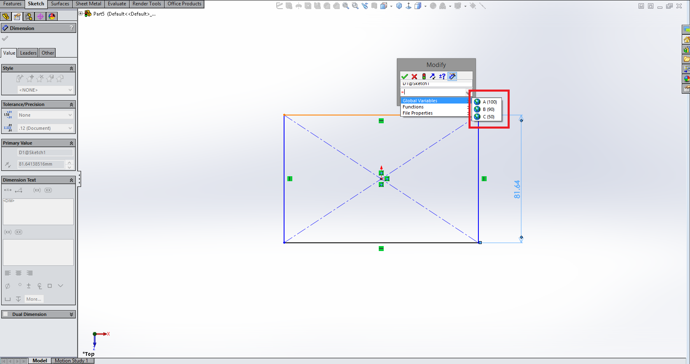Expand the Part5 tree node
This screenshot has height=364, width=690.
tap(81, 14)
